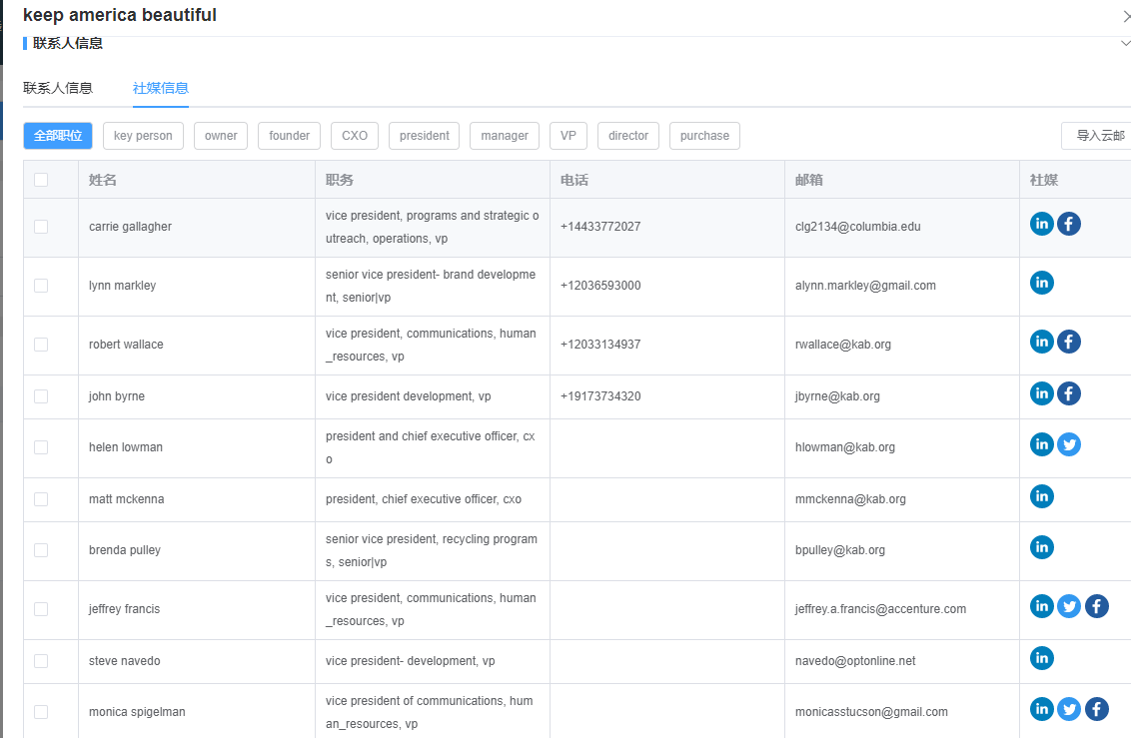The image size is (1131, 738).
Task: Open jeffrey francis's Facebook icon
Action: (1096, 606)
